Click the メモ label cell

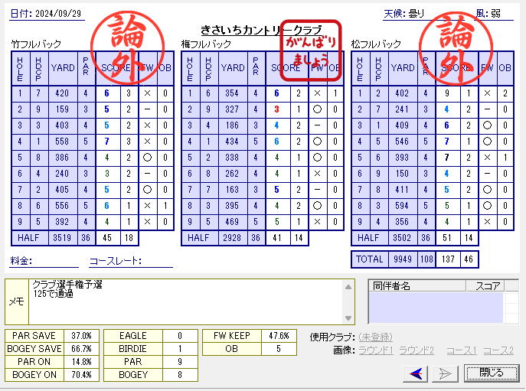[x=16, y=301]
